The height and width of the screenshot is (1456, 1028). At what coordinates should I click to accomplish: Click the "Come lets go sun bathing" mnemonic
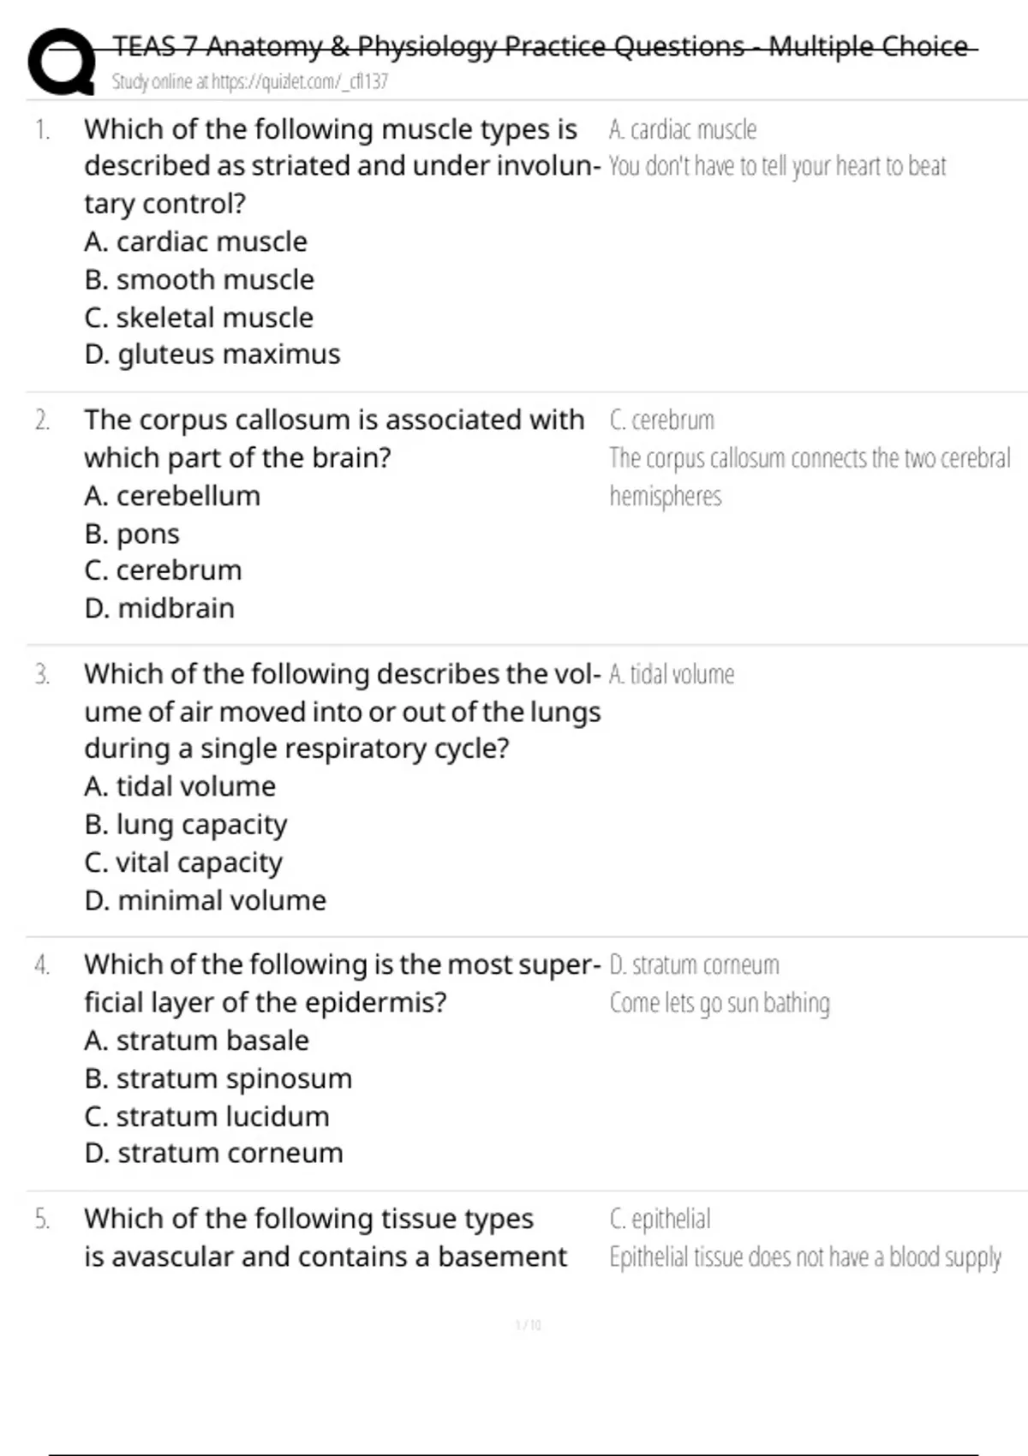pyautogui.click(x=720, y=1003)
